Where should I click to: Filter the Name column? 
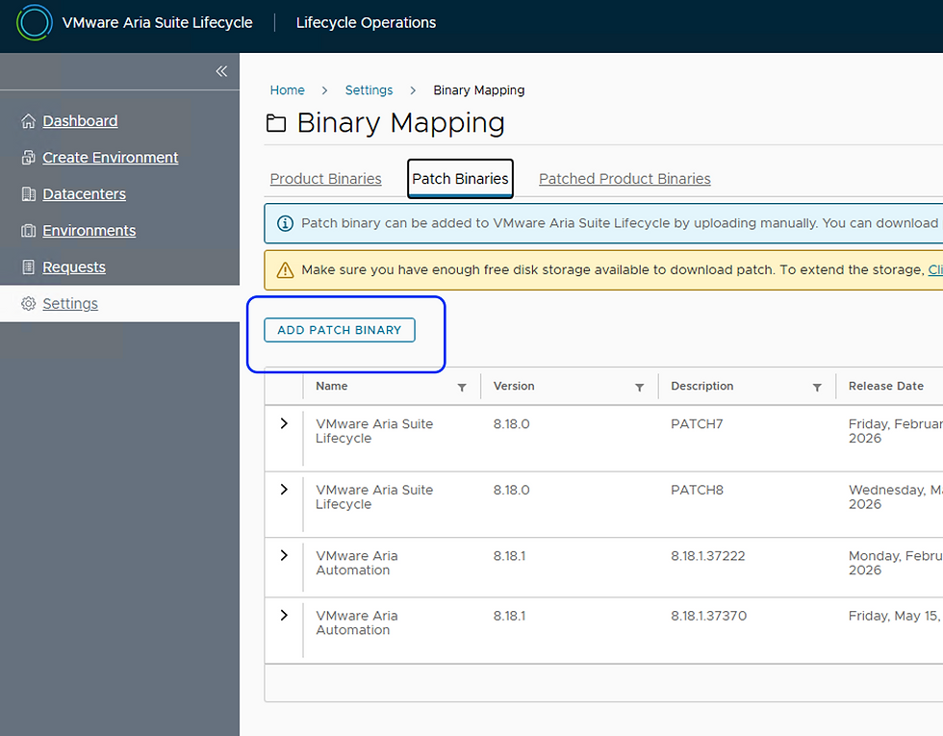tap(462, 387)
